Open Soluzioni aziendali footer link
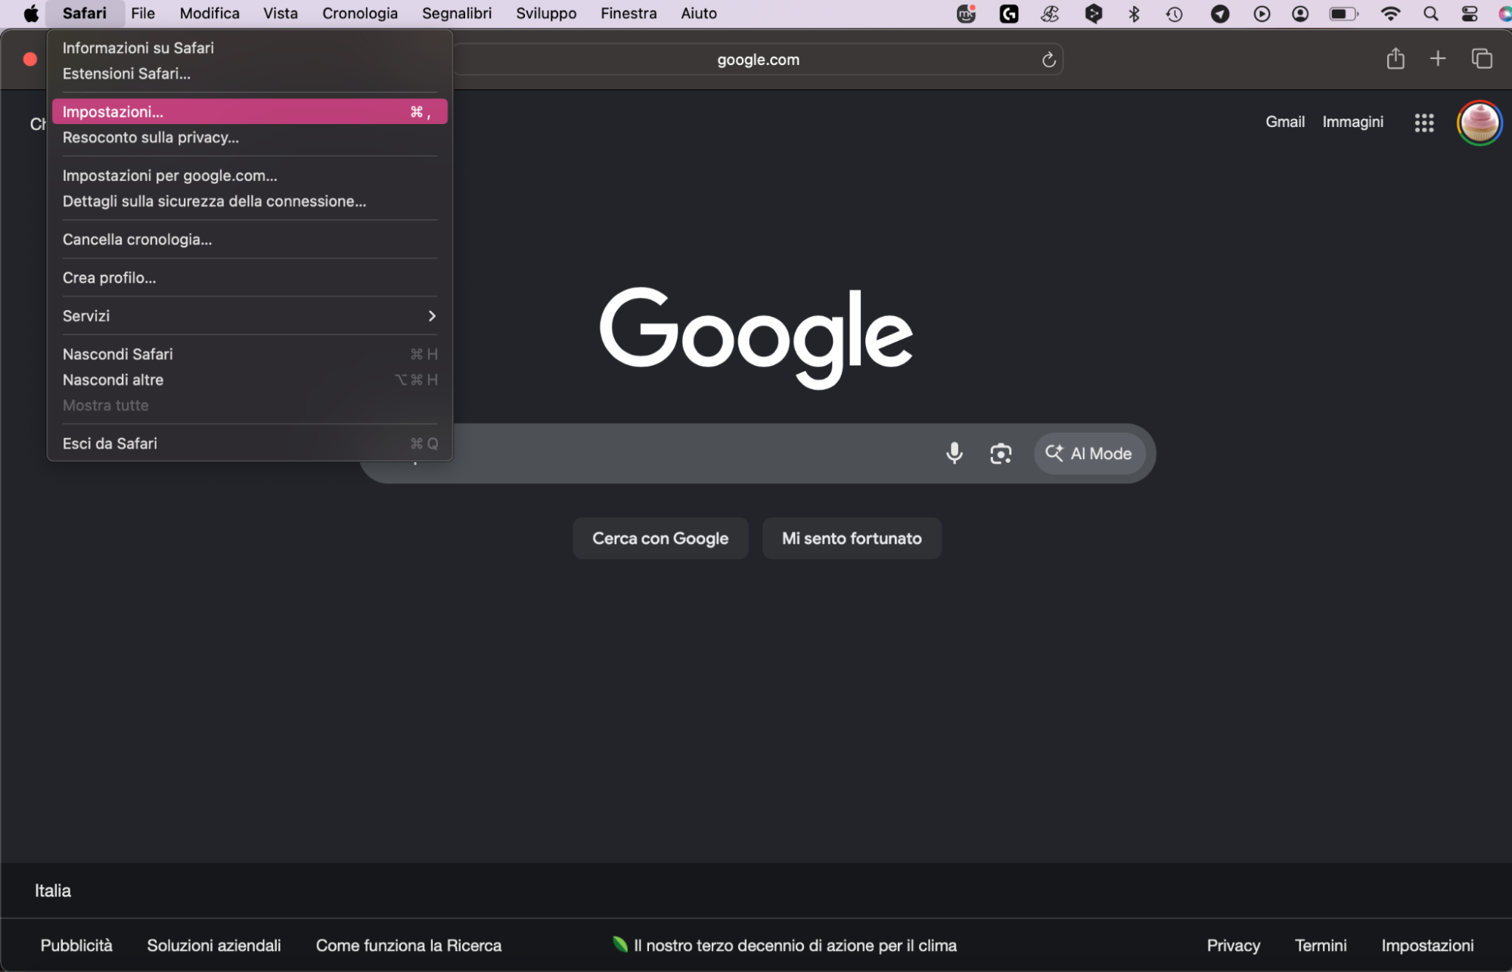 214,946
